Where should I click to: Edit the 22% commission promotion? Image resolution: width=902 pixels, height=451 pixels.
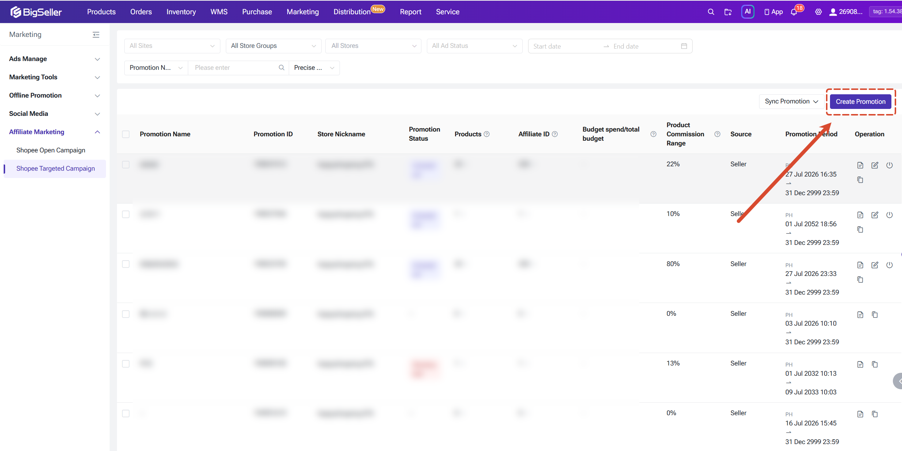coord(875,165)
